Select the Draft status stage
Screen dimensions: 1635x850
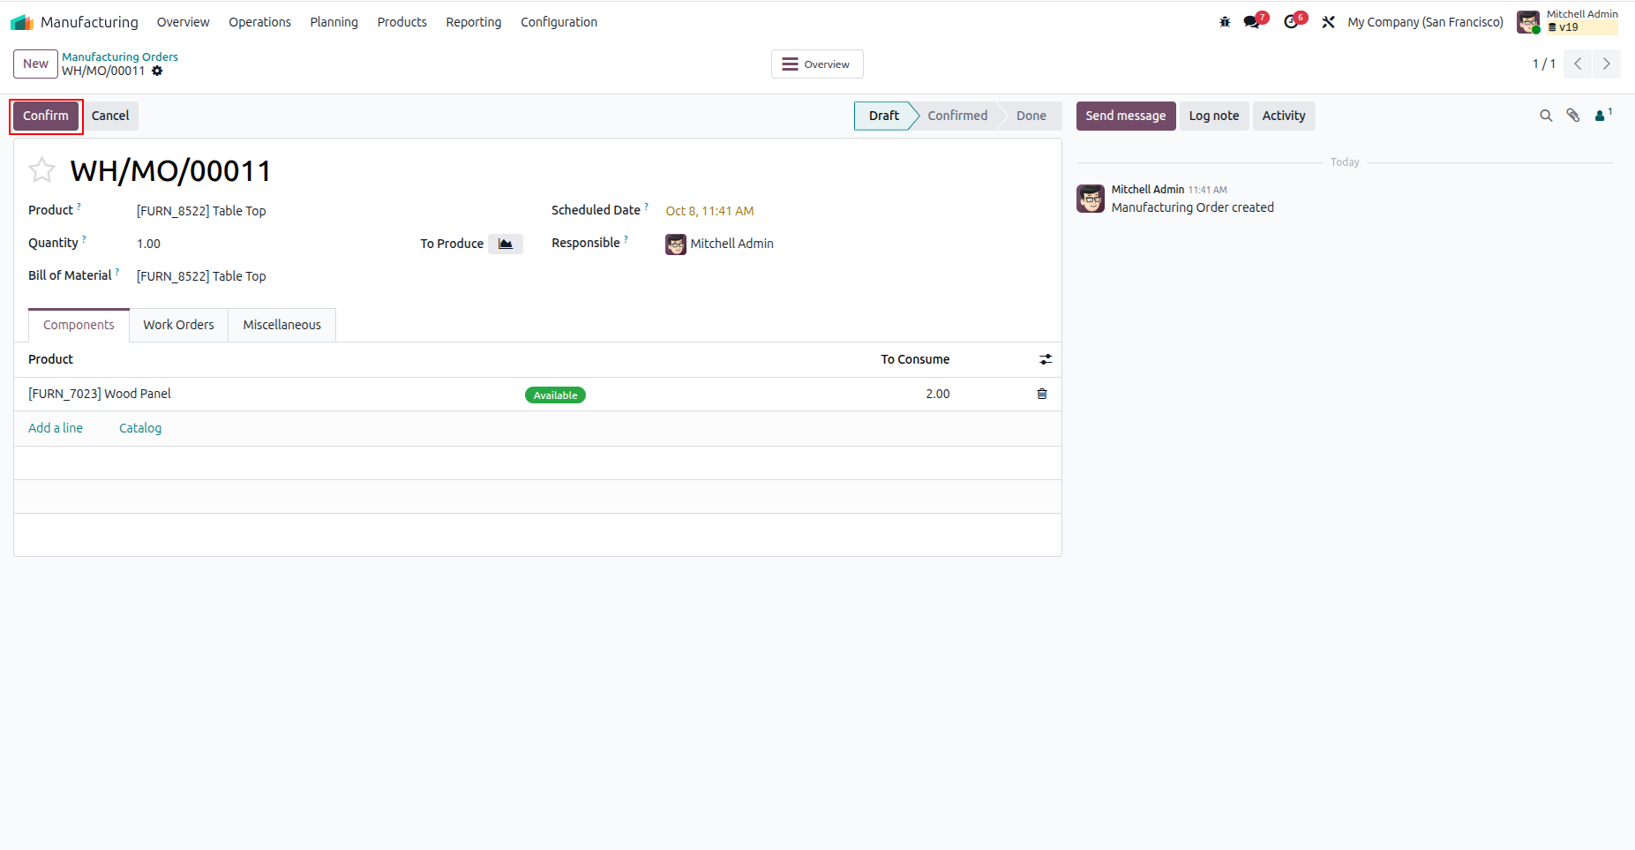[883, 116]
